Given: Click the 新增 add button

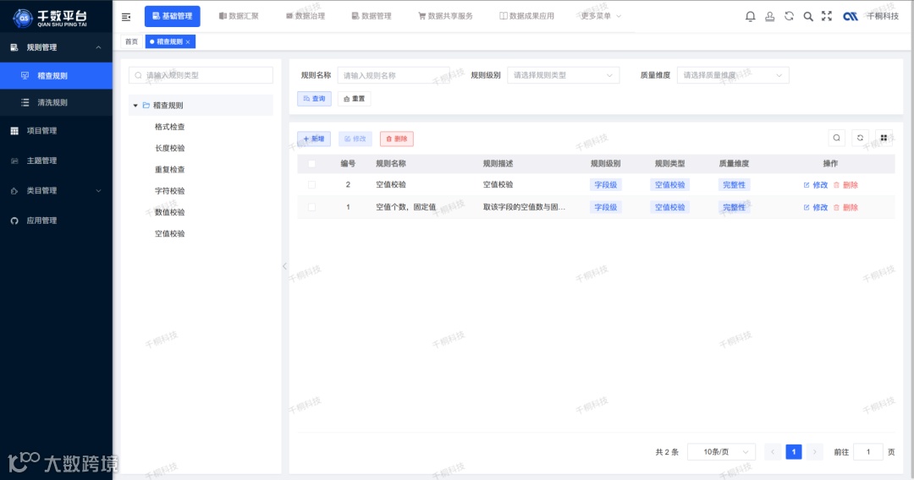Looking at the screenshot, I should pos(314,139).
